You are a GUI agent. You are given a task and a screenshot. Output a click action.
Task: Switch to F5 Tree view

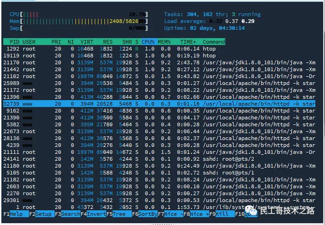(119, 214)
